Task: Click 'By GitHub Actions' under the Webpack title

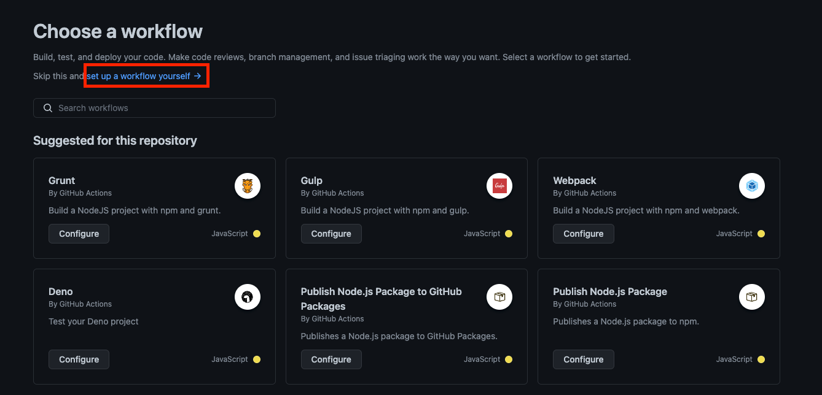Action: tap(584, 193)
